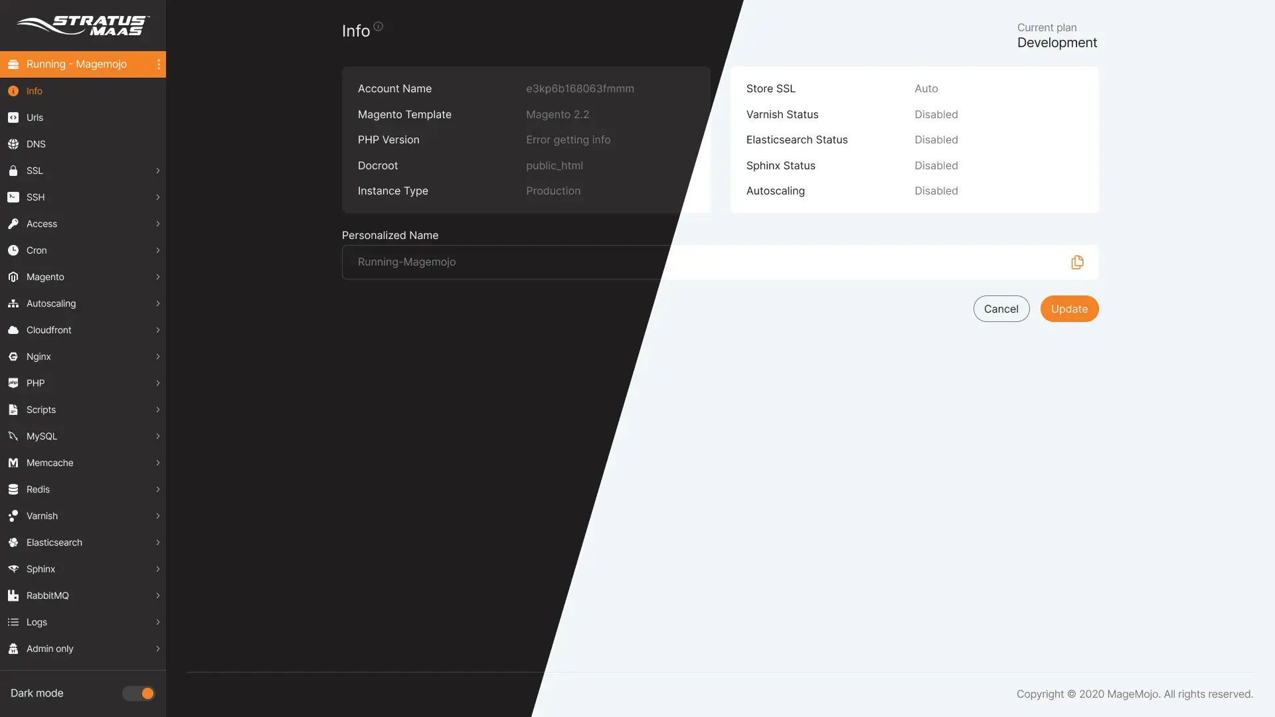Click the help icon next to Info heading
The image size is (1275, 717).
tap(379, 27)
